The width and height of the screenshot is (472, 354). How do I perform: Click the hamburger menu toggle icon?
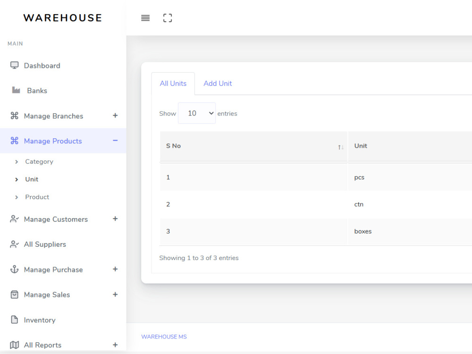[145, 18]
